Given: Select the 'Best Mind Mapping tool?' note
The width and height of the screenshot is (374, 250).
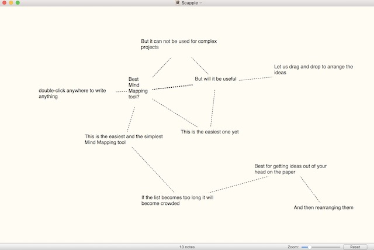Looking at the screenshot, I should (x=138, y=88).
